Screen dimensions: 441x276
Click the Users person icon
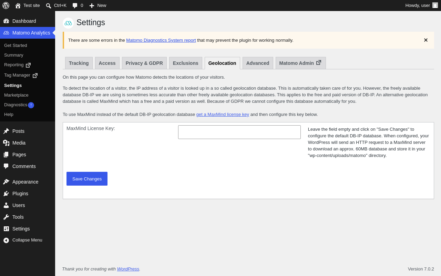click(x=6, y=205)
